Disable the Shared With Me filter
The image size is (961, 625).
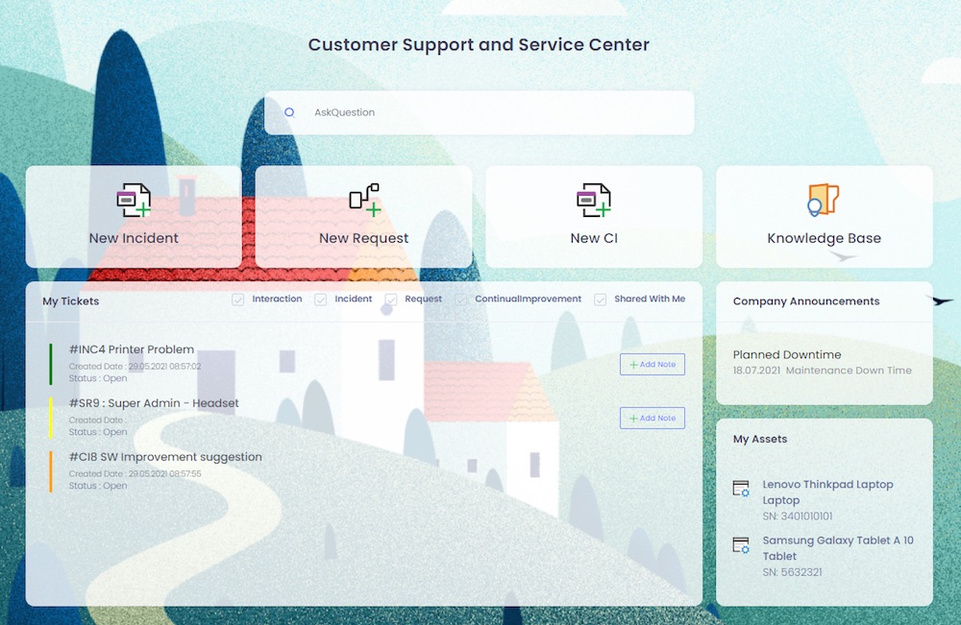pyautogui.click(x=601, y=299)
